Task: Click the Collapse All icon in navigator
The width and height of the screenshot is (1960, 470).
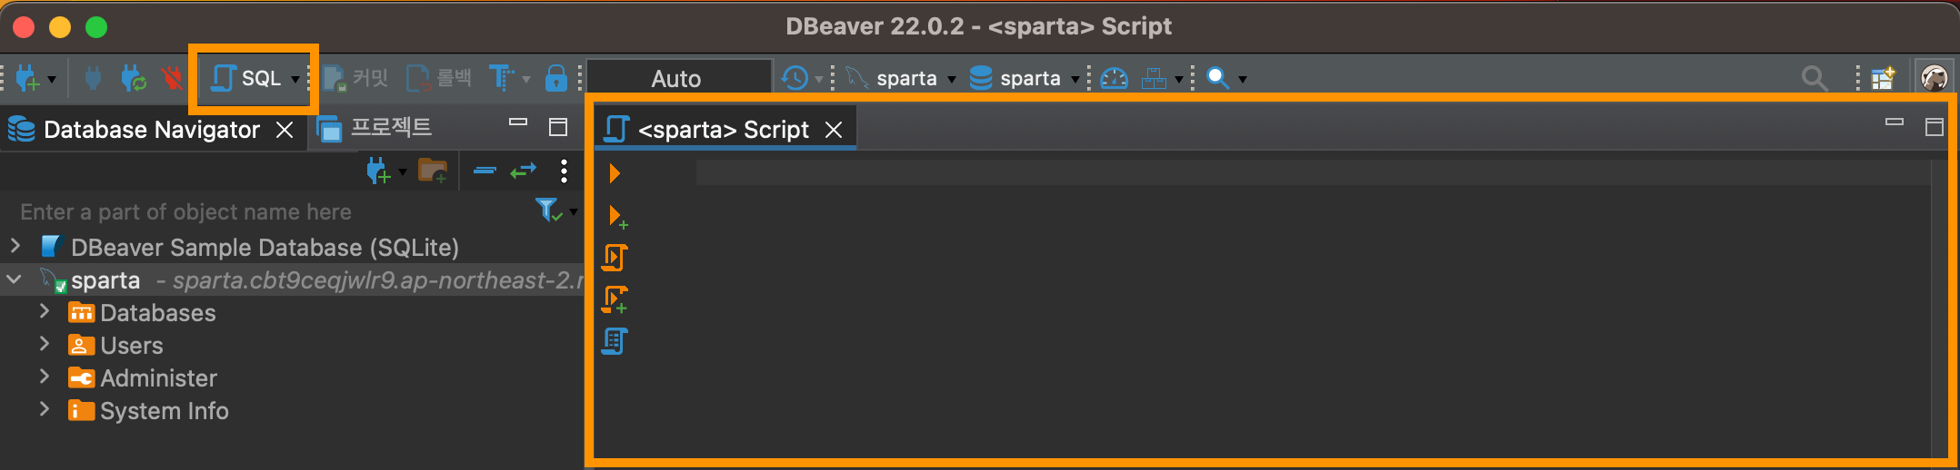Action: (485, 171)
